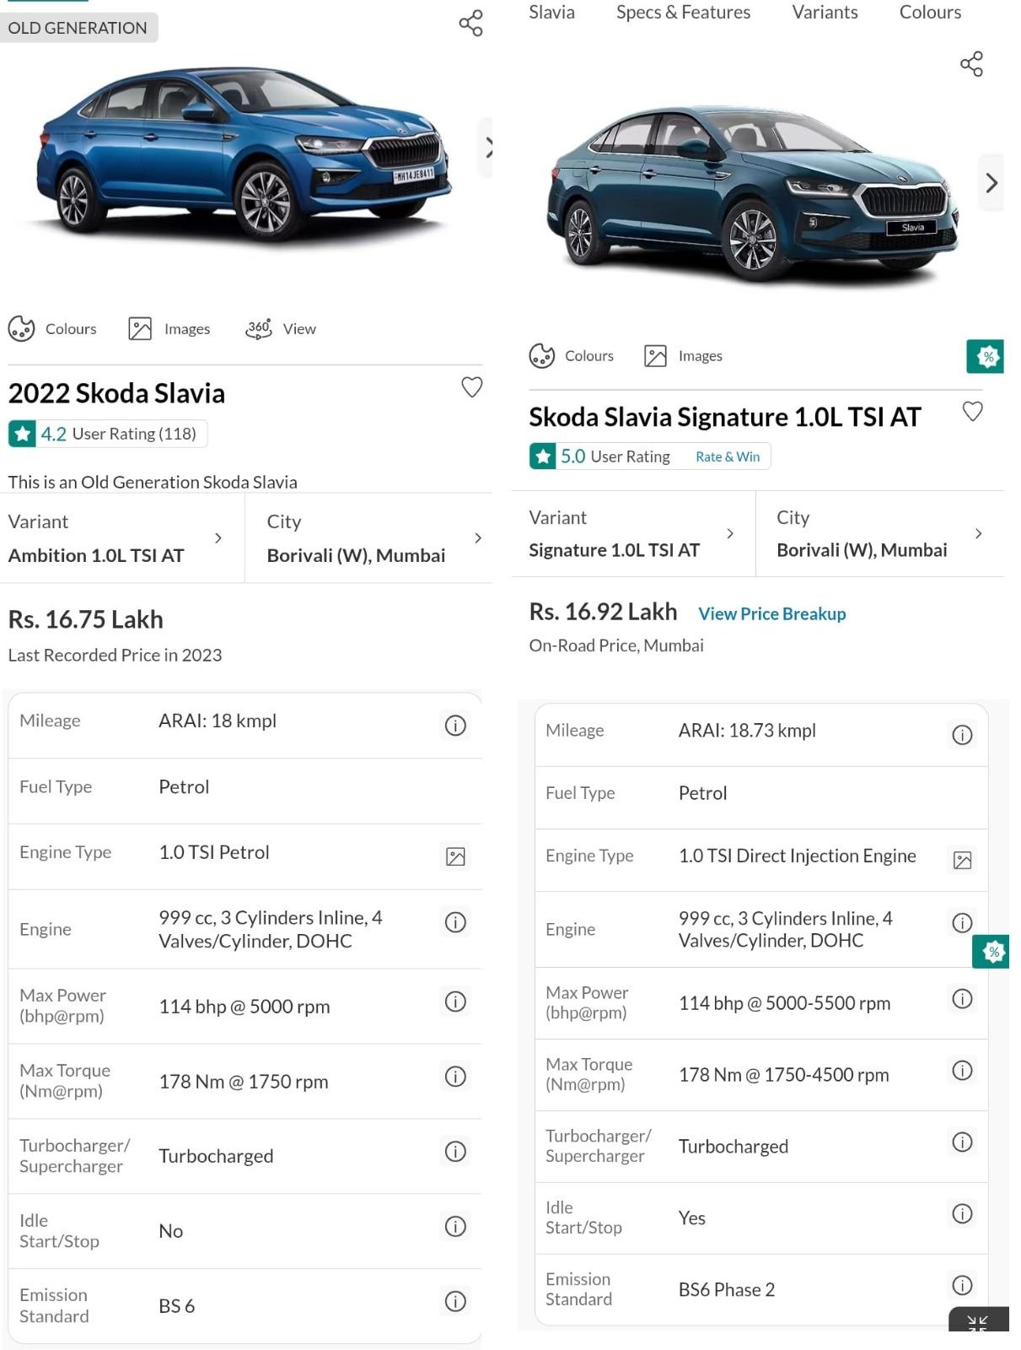The width and height of the screenshot is (1021, 1350).
Task: Click the Rate & Win link
Action: coord(728,456)
